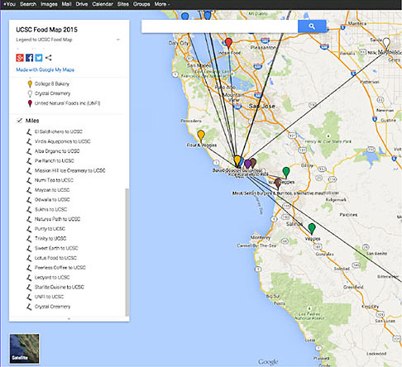Select 'UNFI to UCSC' entry
402x367 pixels.
coord(49,297)
